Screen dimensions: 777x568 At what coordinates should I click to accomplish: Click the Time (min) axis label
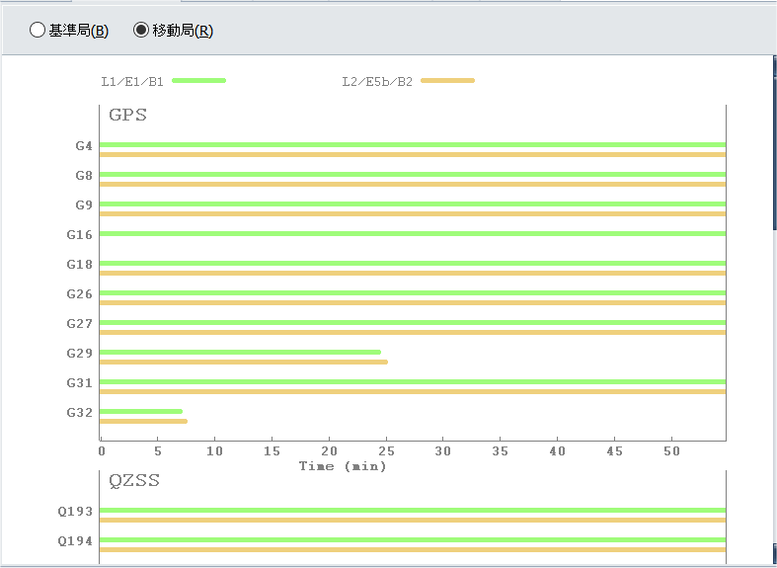(x=343, y=466)
